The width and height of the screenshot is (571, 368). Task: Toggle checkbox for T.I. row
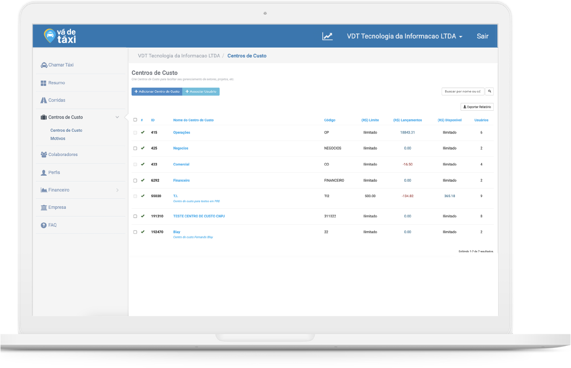point(135,196)
